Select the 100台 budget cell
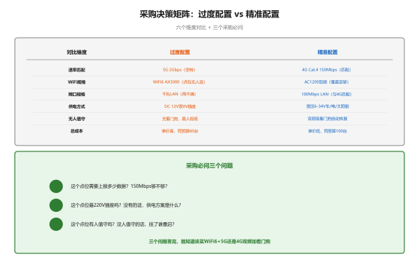Screen dimensions: 419x268 (327, 131)
